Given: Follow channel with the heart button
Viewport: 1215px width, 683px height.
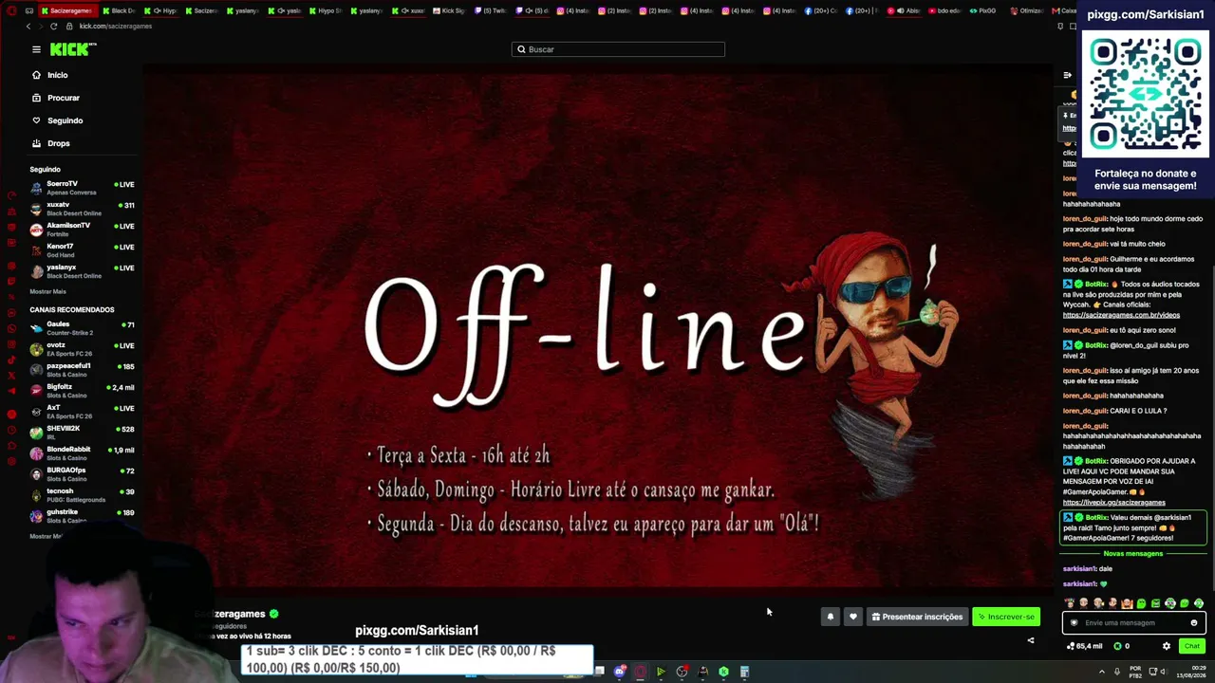Looking at the screenshot, I should click(853, 617).
